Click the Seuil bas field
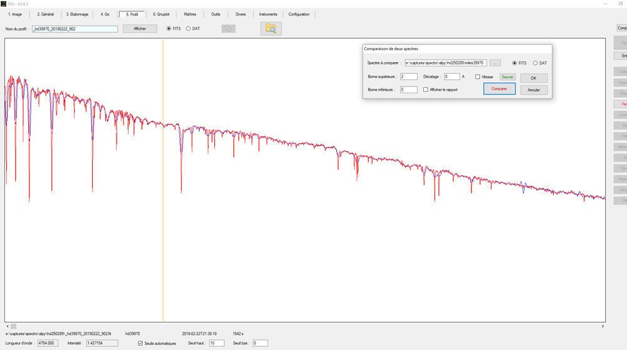Screen dimensions: 627x350 point(260,343)
